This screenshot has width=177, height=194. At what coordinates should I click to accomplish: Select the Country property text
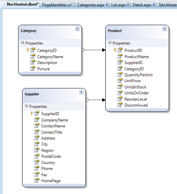(x=48, y=163)
